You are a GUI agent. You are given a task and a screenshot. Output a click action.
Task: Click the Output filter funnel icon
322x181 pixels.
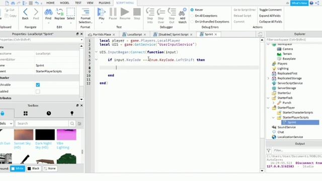[268, 151]
